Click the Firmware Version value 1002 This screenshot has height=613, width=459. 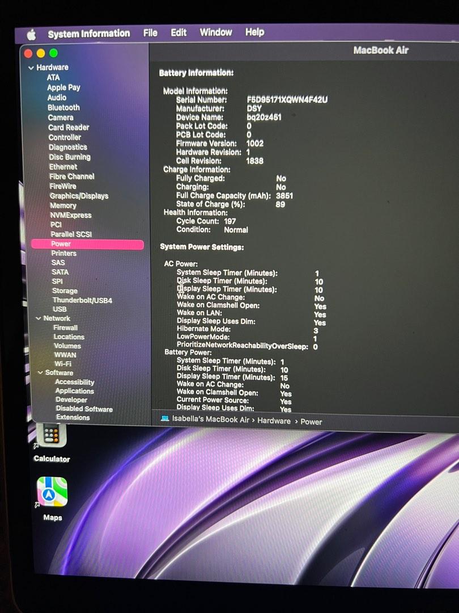[x=255, y=144]
